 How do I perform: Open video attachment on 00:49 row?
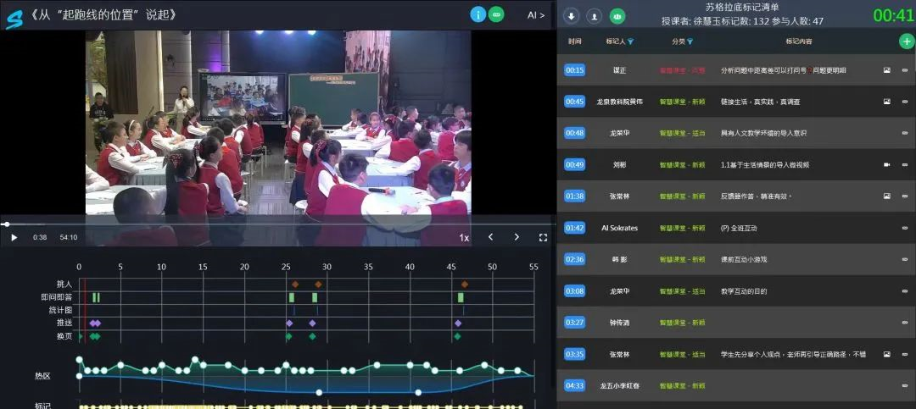tap(886, 165)
